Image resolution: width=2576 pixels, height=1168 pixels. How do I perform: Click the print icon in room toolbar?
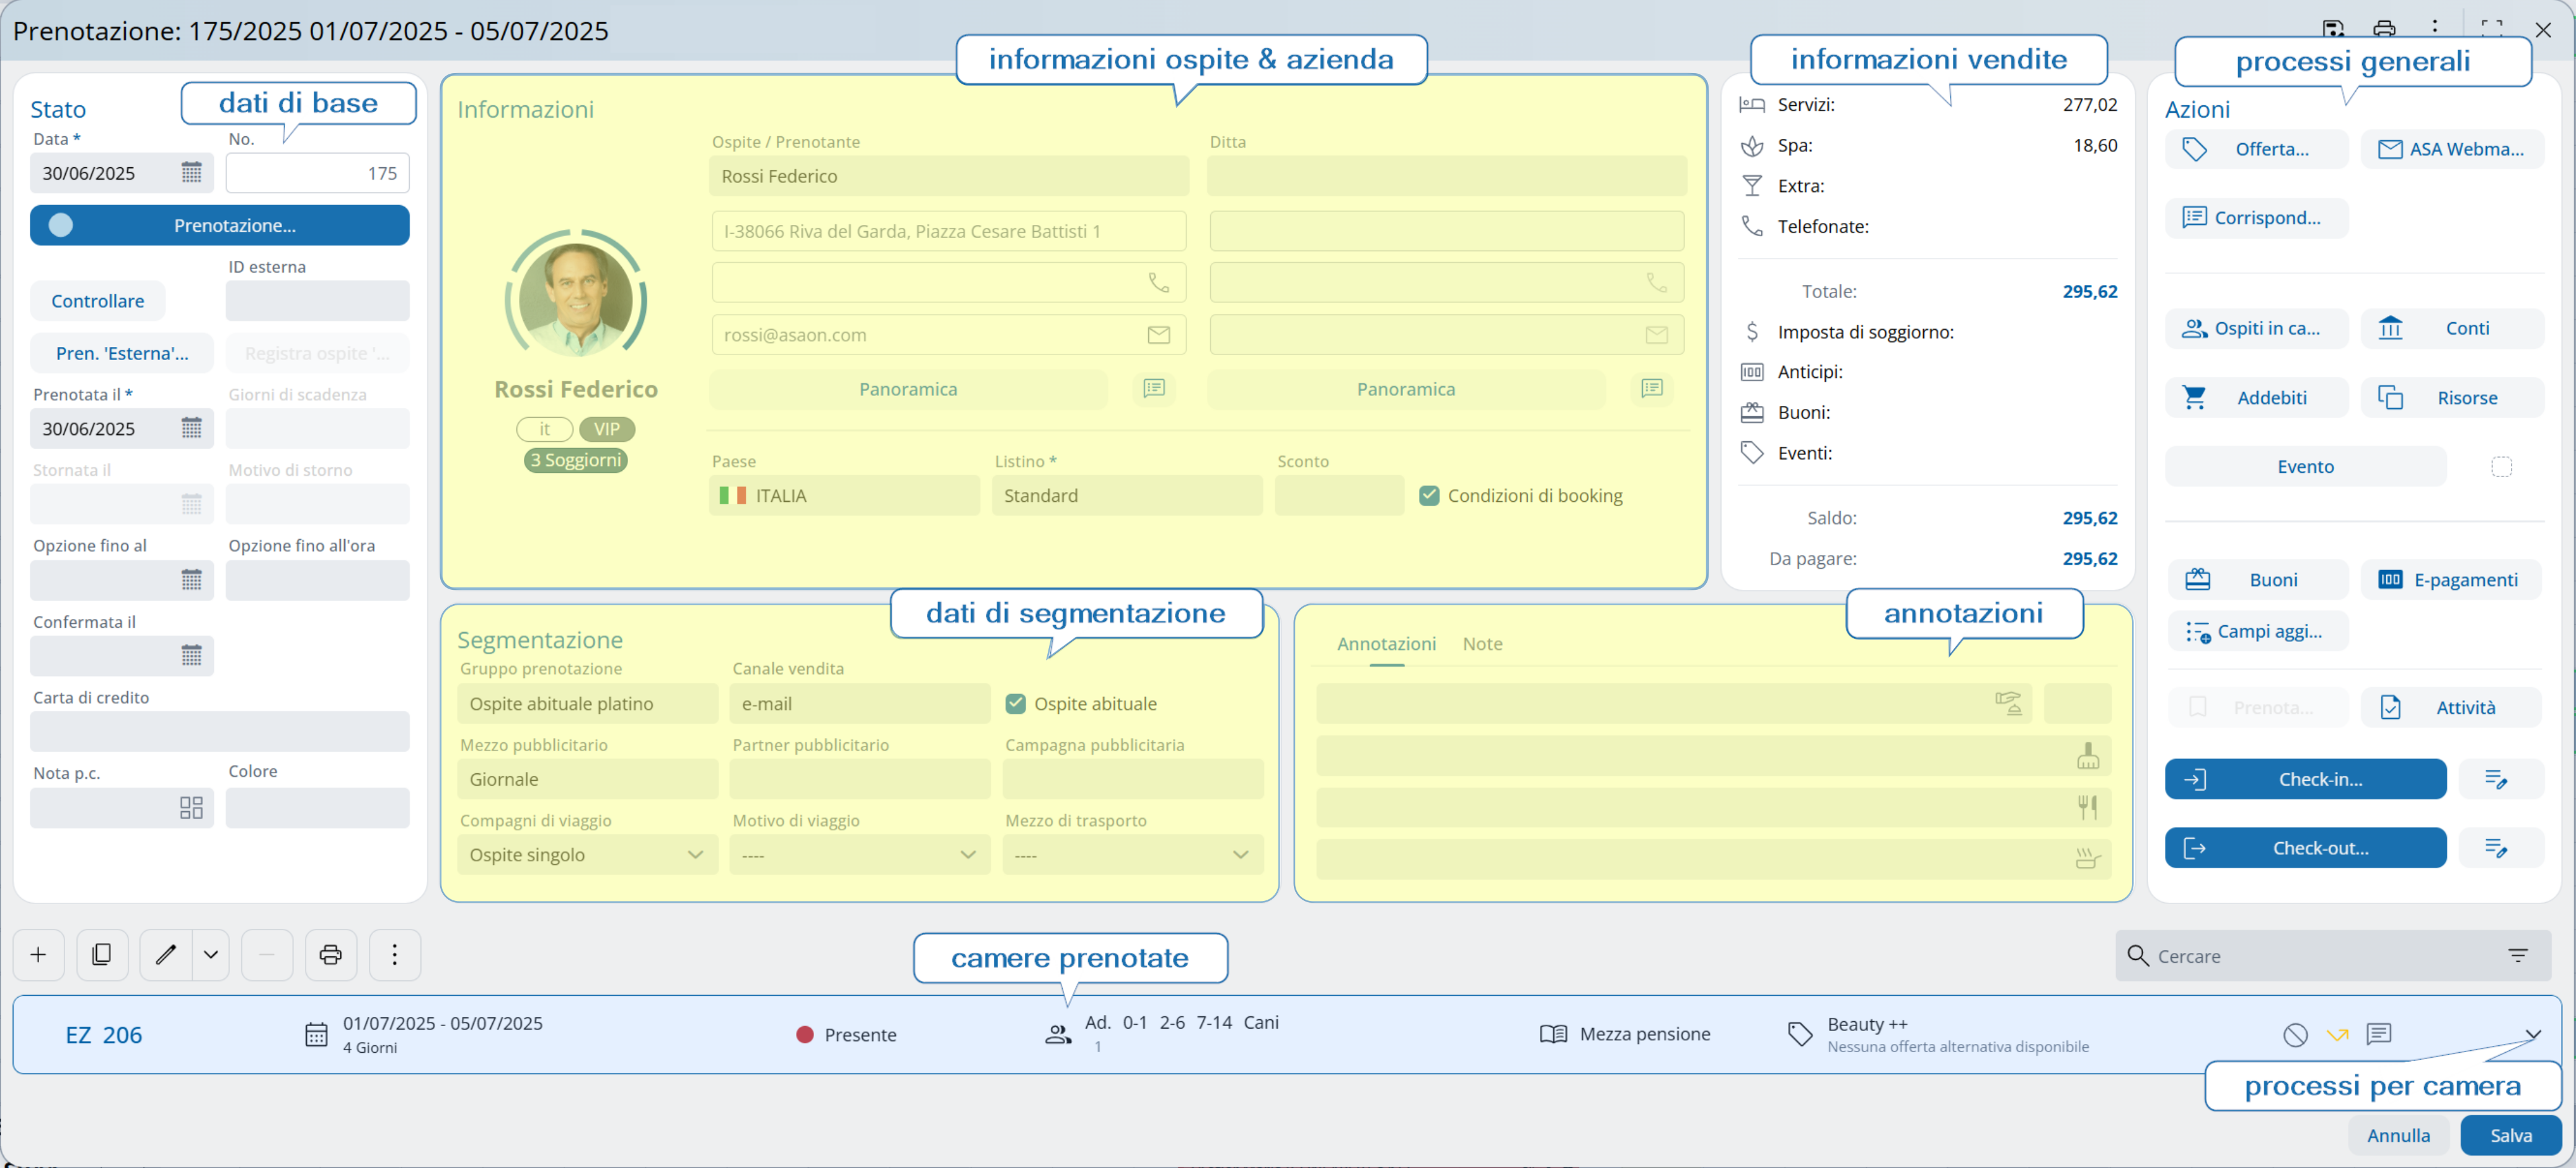point(330,954)
